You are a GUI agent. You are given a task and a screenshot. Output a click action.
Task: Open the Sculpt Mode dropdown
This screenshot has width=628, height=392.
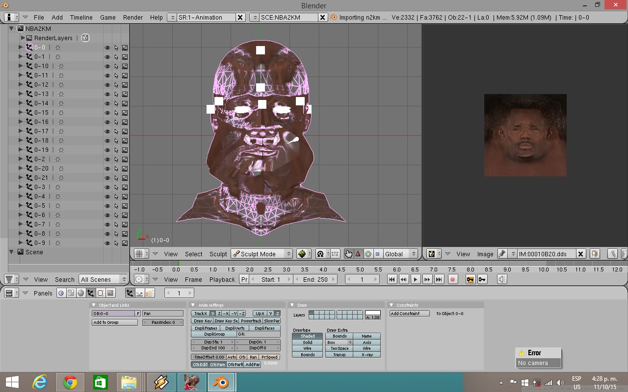click(262, 254)
